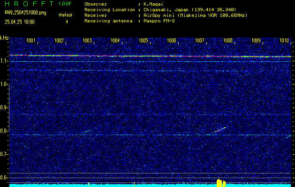Screen dimensions: 295x187
Task: Click the 0.9 frequency axis label
Action: 3,108
